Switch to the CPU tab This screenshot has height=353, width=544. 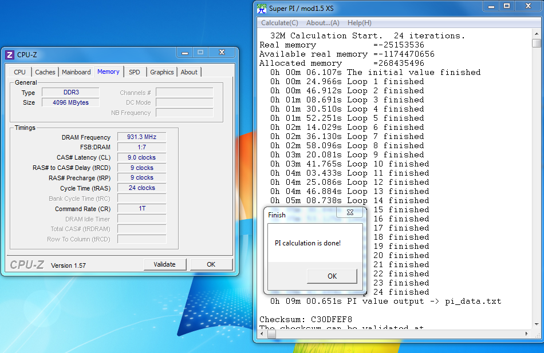[x=19, y=72]
